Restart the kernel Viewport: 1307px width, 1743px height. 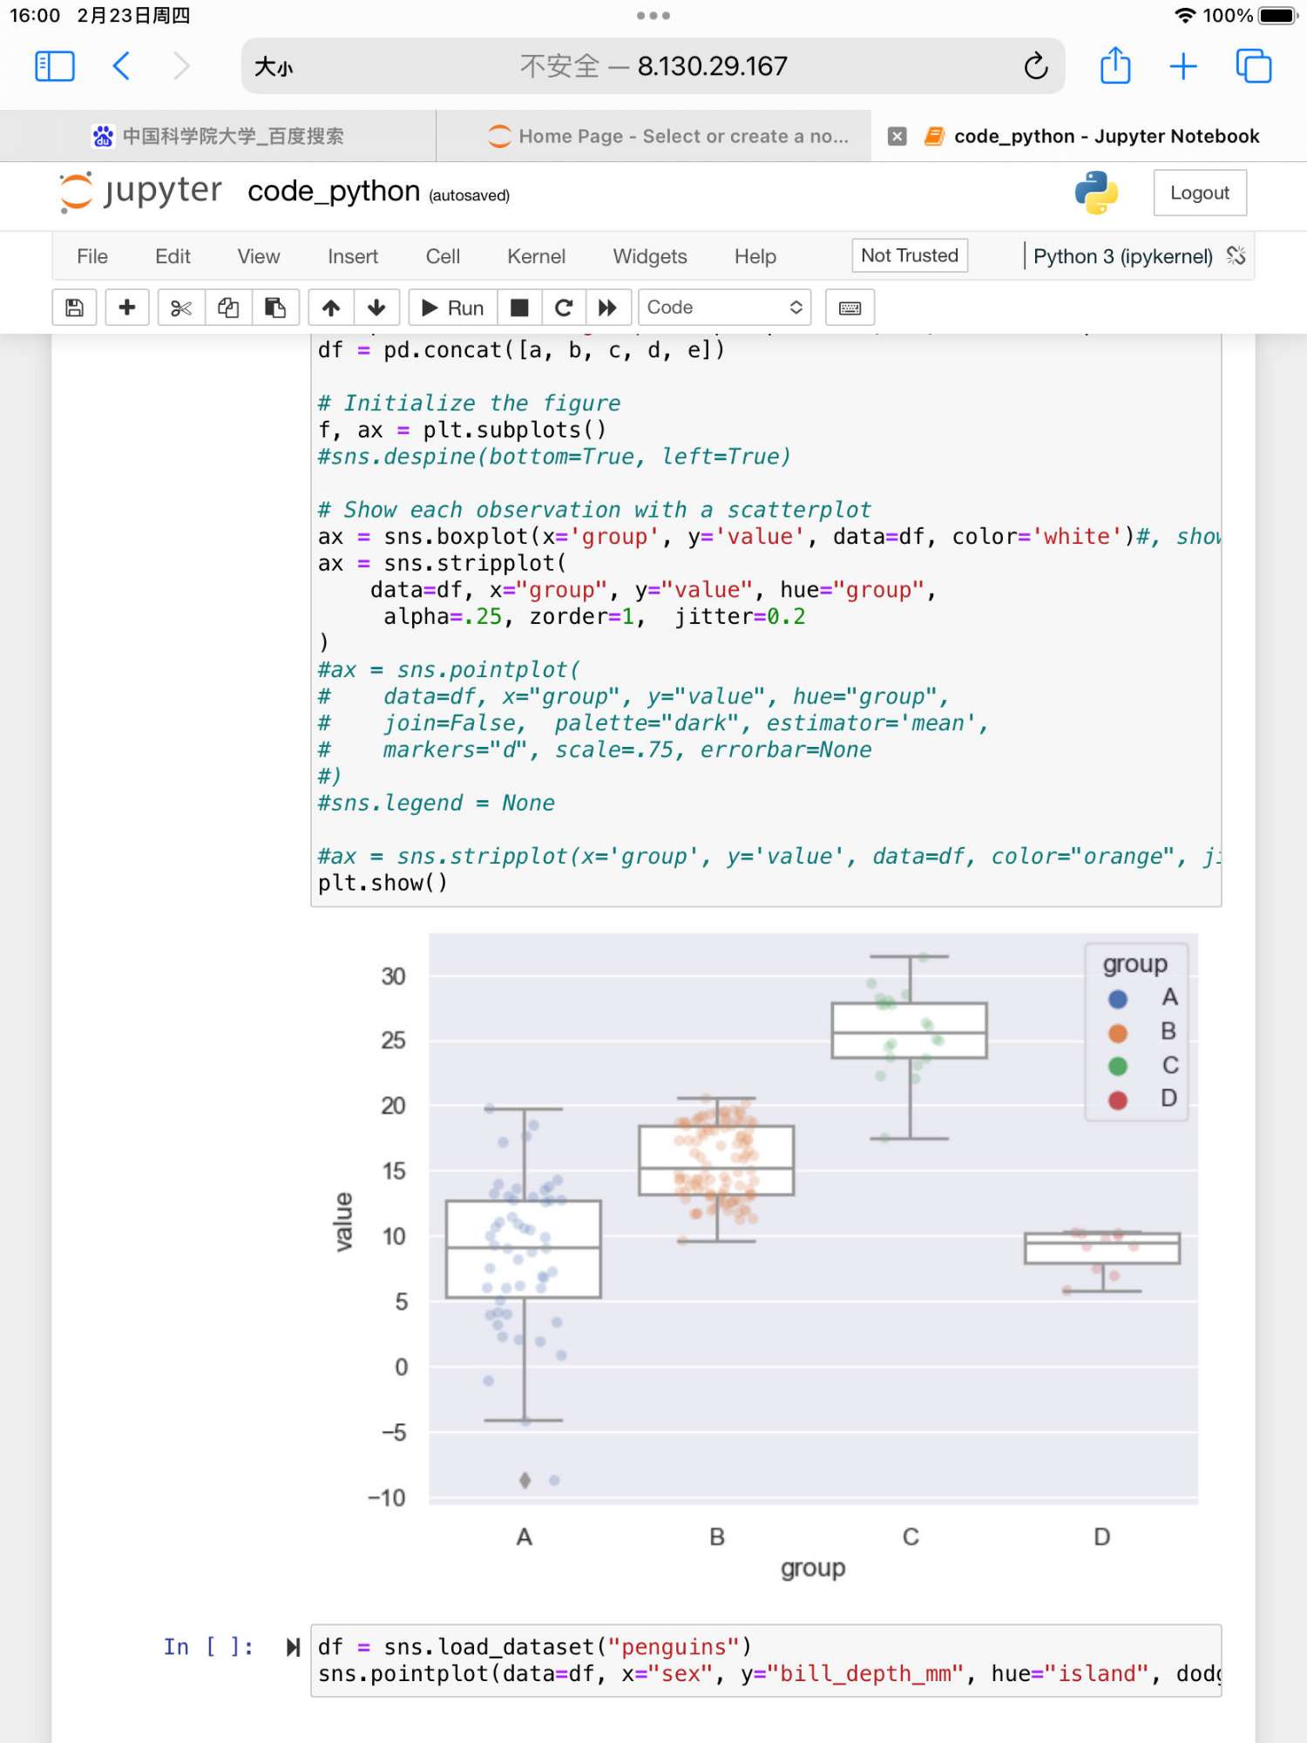point(564,308)
